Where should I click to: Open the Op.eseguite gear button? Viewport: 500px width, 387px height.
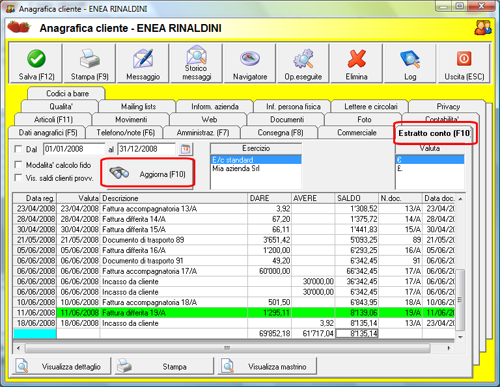click(x=303, y=64)
